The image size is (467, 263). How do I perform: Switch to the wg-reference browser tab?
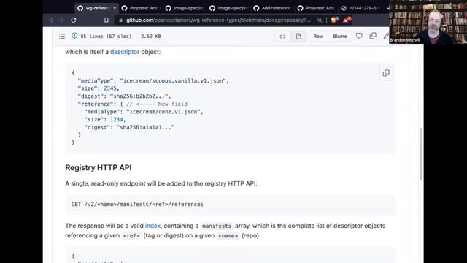click(x=96, y=8)
